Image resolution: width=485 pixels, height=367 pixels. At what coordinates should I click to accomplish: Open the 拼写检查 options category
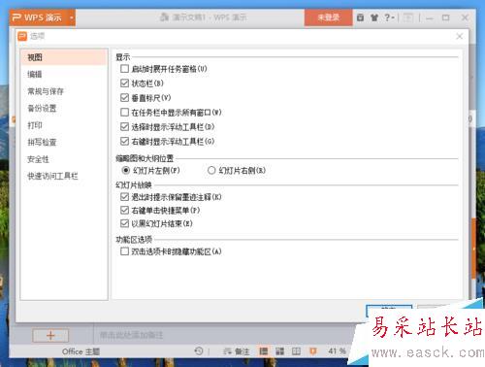[x=64, y=143]
